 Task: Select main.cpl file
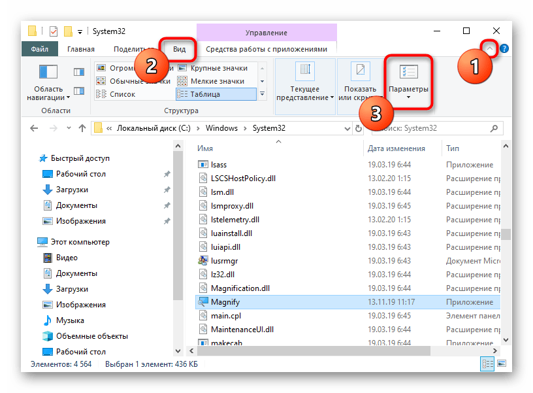(226, 316)
